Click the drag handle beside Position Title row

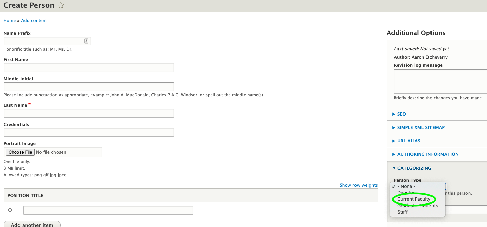pos(10,210)
